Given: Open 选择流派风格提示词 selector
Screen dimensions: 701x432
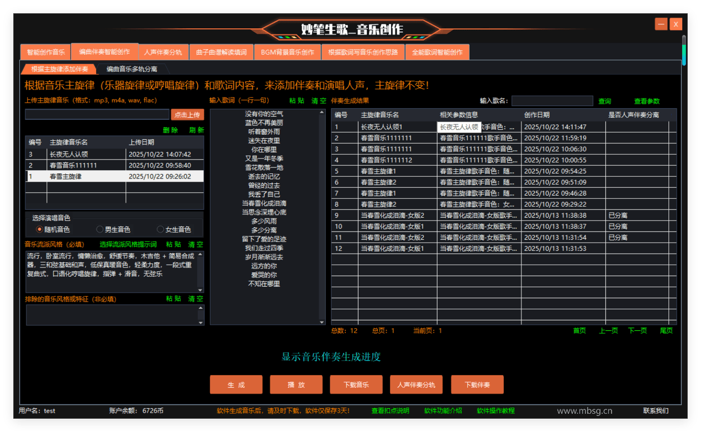Looking at the screenshot, I should (x=128, y=244).
